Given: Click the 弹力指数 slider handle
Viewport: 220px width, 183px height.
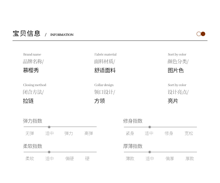Looking at the screenshot, I should (49, 127).
